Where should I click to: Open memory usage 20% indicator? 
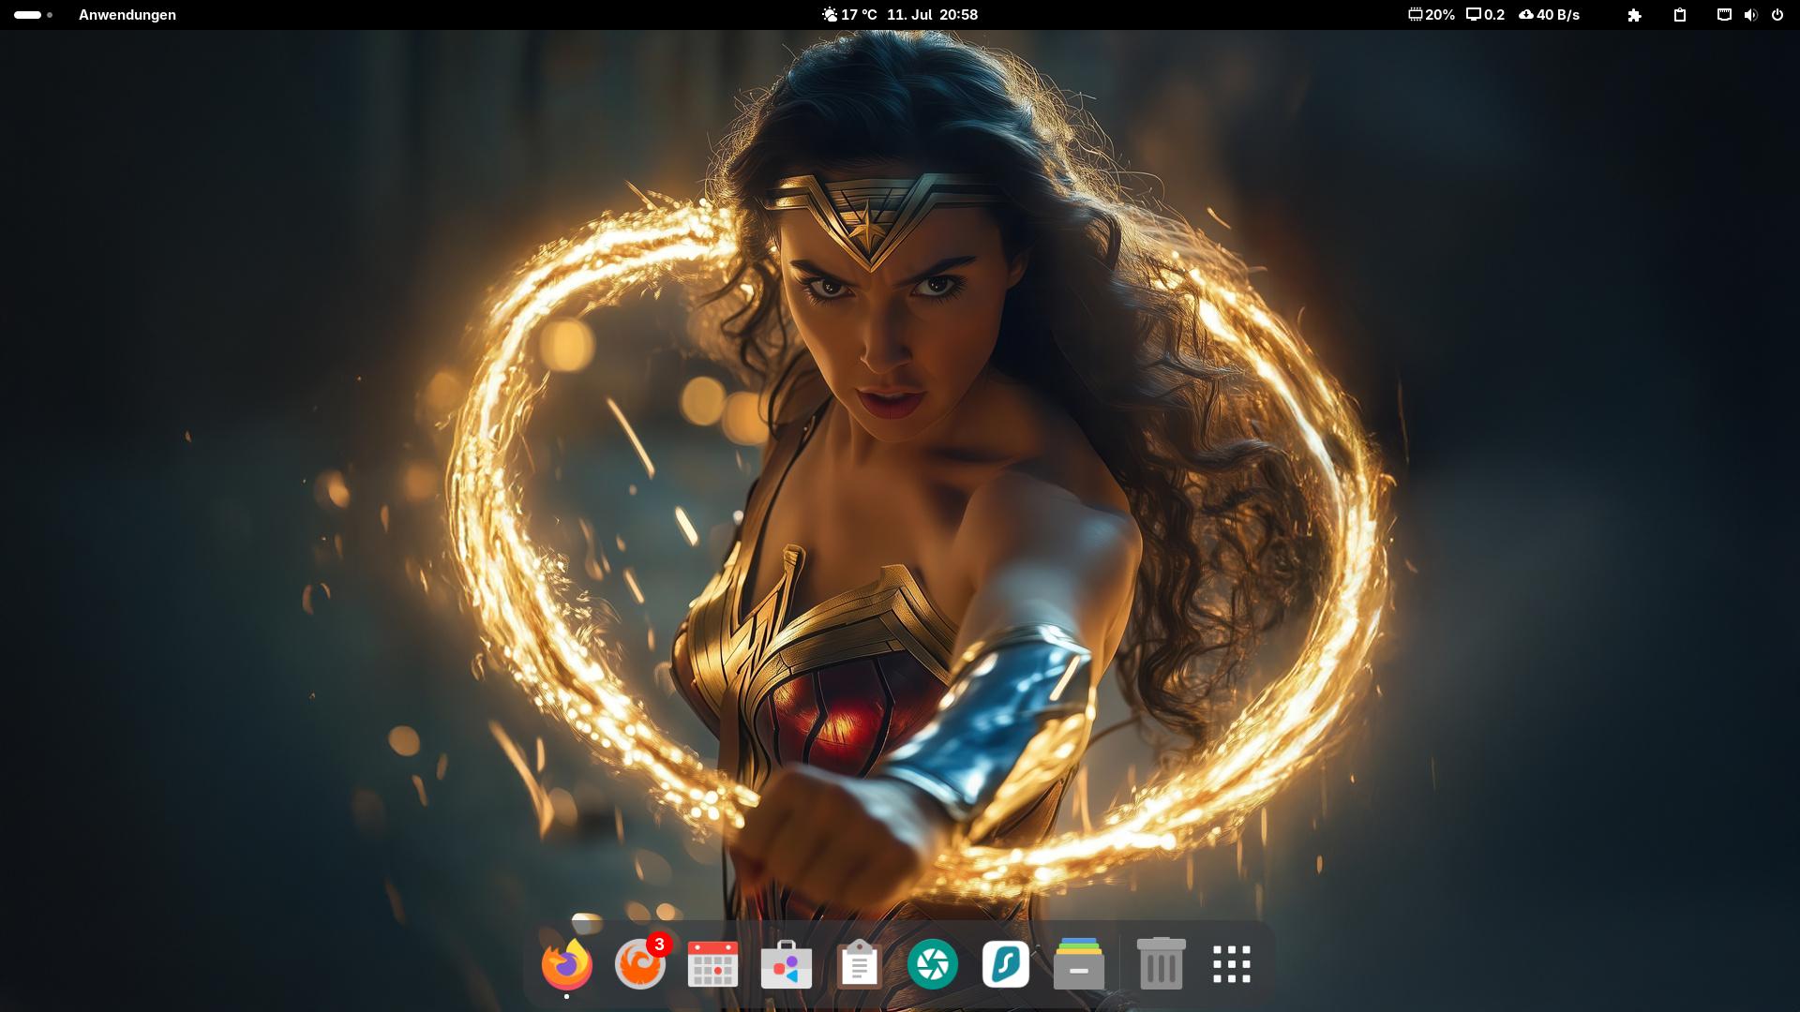(x=1431, y=15)
